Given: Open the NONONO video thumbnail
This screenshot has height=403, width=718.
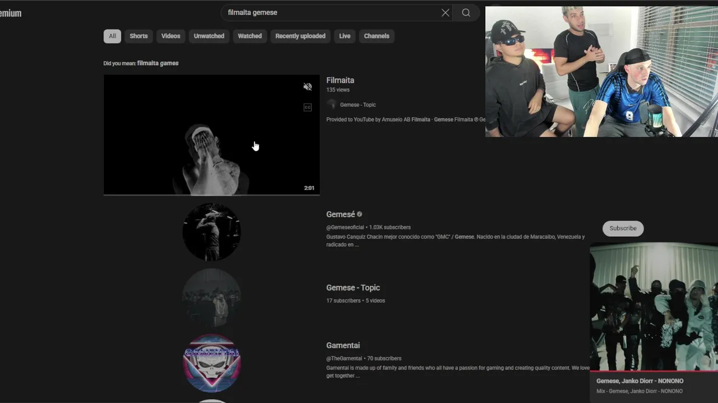Looking at the screenshot, I should click(x=654, y=307).
